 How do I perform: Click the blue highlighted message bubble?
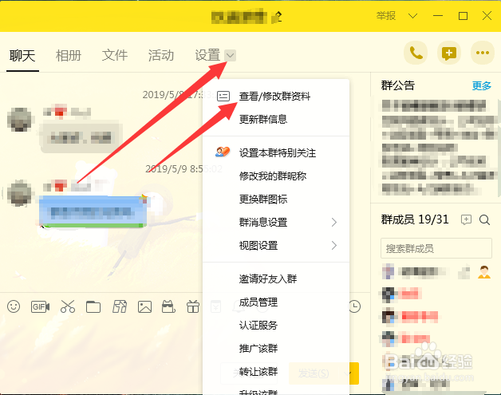tap(93, 211)
